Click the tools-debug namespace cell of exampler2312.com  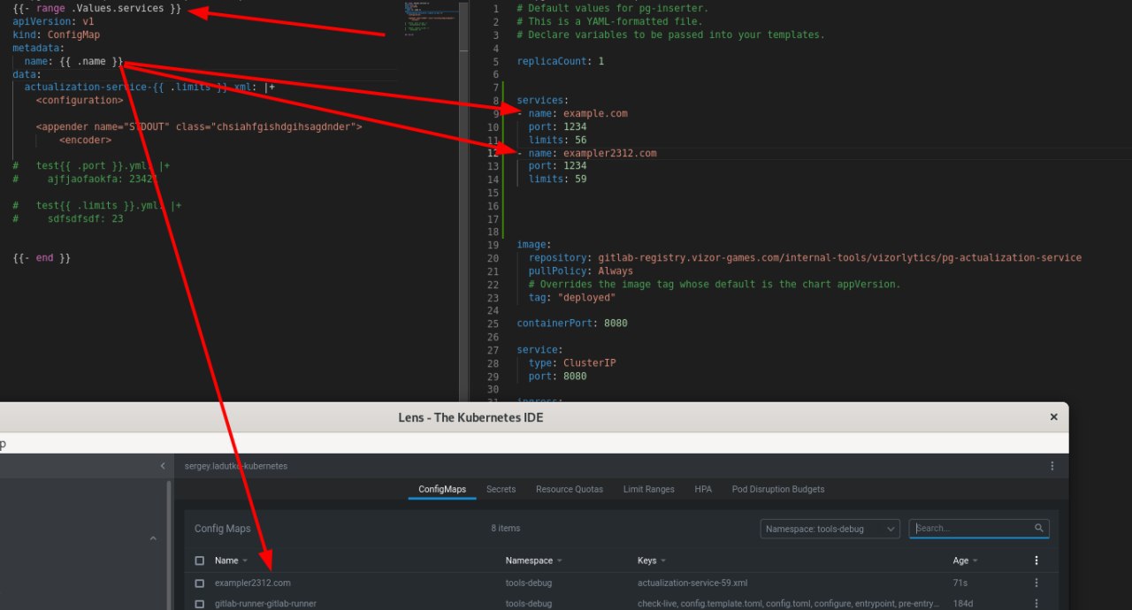(x=528, y=583)
